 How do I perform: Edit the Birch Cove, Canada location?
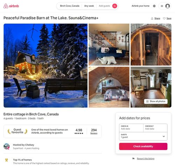(70, 6)
